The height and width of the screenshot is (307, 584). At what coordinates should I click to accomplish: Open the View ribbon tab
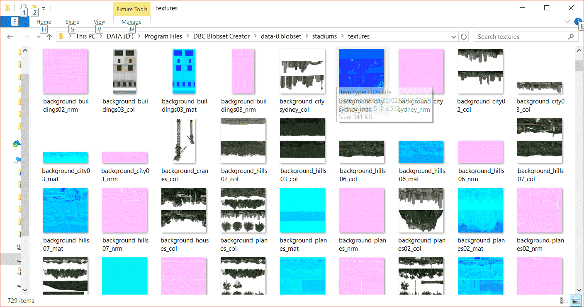tap(99, 22)
